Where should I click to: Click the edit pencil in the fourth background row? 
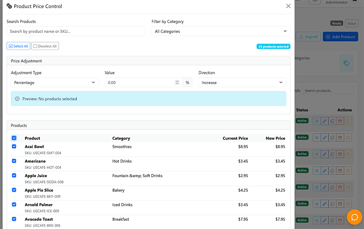(324, 171)
